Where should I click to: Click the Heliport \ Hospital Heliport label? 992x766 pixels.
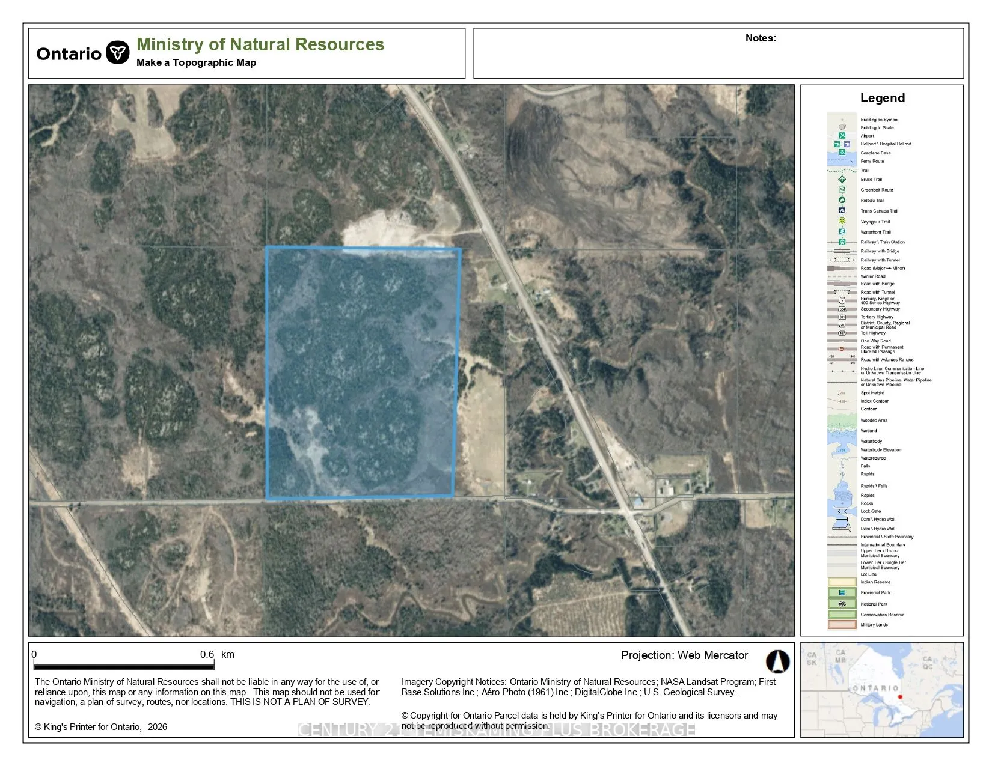pyautogui.click(x=886, y=144)
